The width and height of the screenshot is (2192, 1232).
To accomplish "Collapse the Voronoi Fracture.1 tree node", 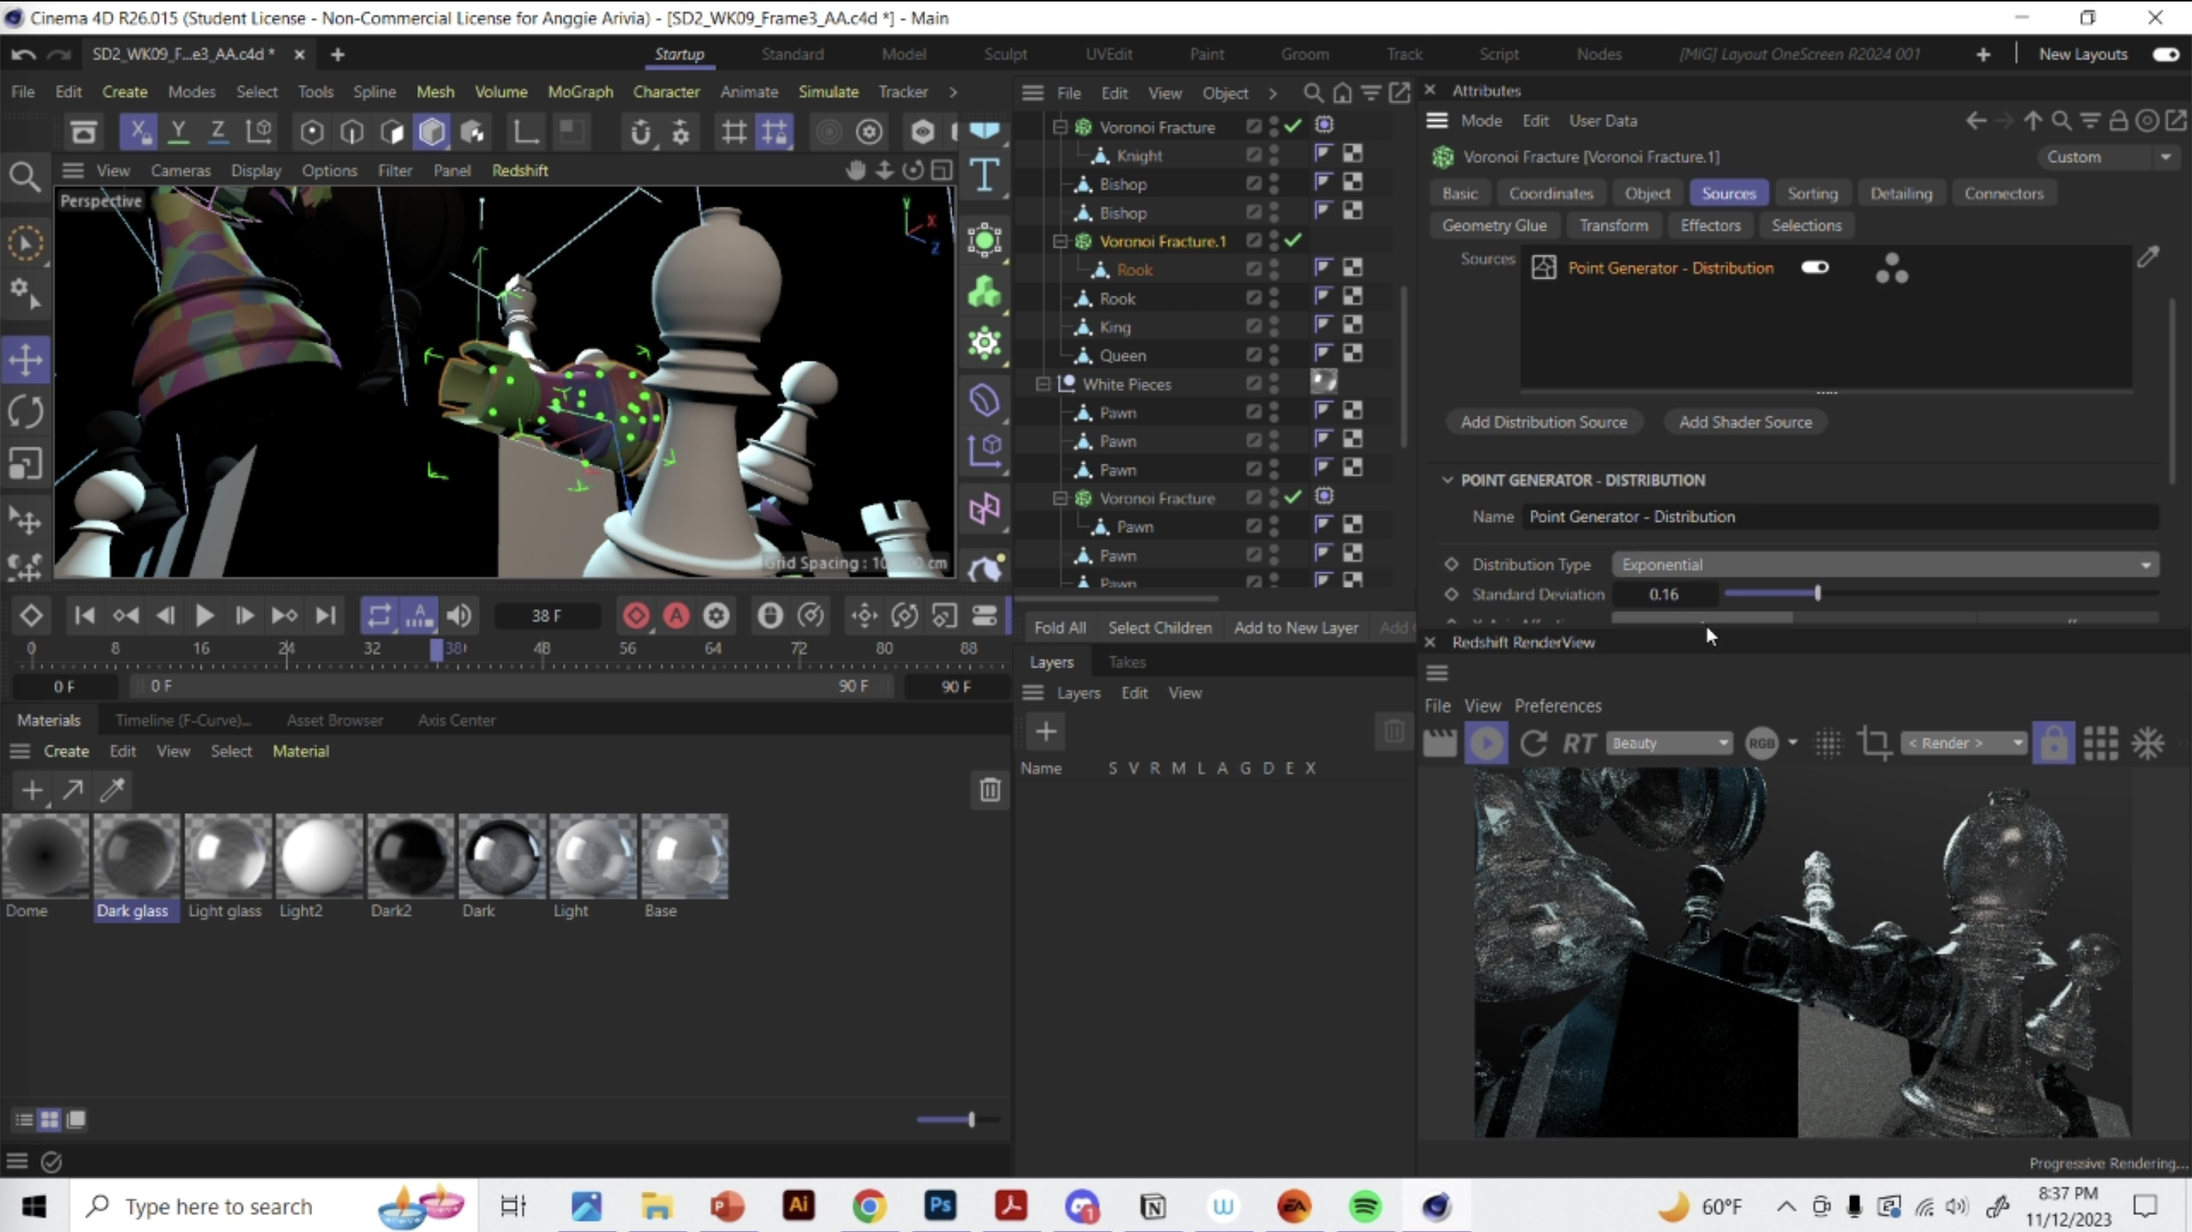I will 1059,240.
